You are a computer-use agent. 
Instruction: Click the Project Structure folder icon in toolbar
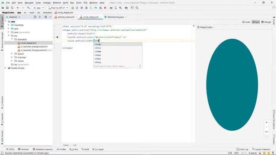(x=126, y=8)
